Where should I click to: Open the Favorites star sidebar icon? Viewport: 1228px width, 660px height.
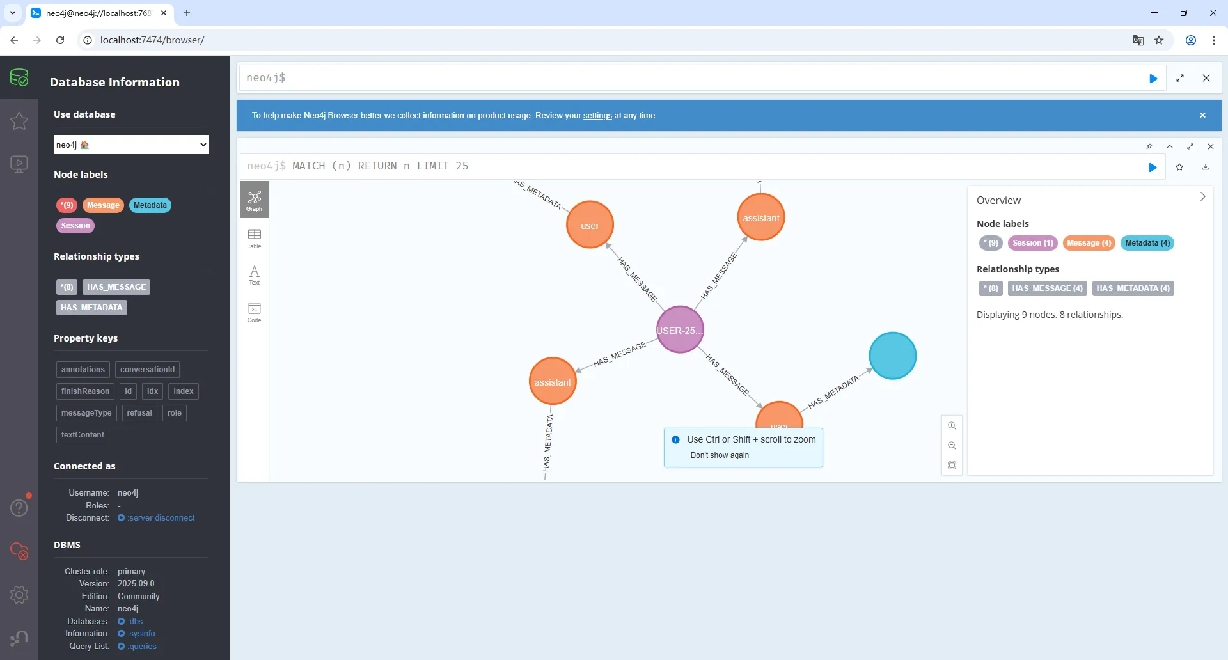[x=19, y=121]
